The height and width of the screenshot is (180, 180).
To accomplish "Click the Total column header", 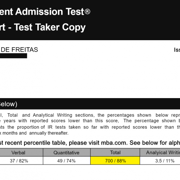I will tap(115, 153).
